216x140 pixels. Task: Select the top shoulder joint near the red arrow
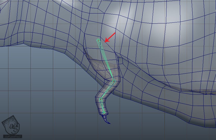click(98, 40)
